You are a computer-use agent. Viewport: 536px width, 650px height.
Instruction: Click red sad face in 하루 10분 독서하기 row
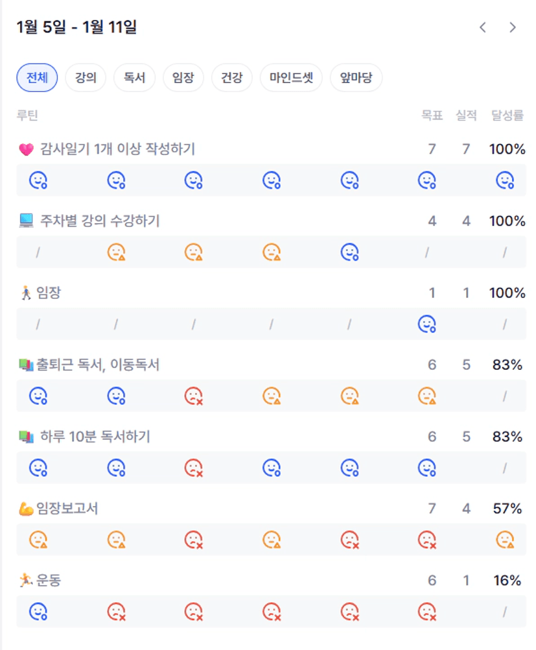pos(194,468)
